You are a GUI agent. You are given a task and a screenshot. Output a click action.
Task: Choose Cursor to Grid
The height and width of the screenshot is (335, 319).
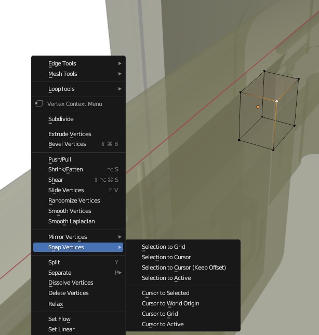coord(183,314)
